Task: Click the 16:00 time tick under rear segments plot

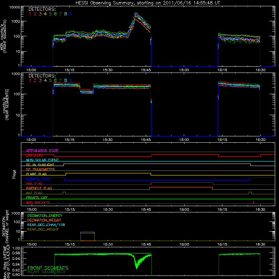Action: [x=184, y=140]
